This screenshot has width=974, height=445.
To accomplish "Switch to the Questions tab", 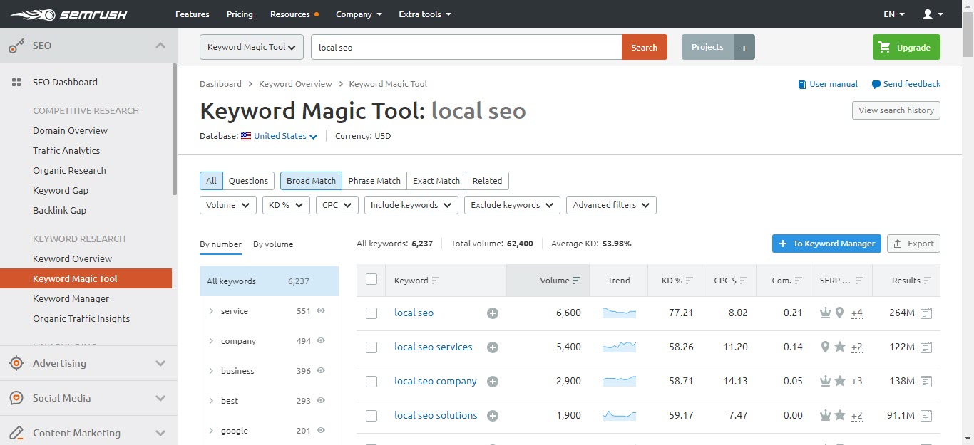I will pyautogui.click(x=248, y=181).
